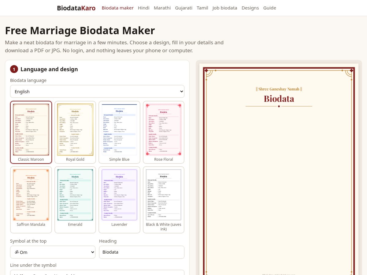Open the Guide page
Screen dimensions: 367x275
pyautogui.click(x=270, y=8)
